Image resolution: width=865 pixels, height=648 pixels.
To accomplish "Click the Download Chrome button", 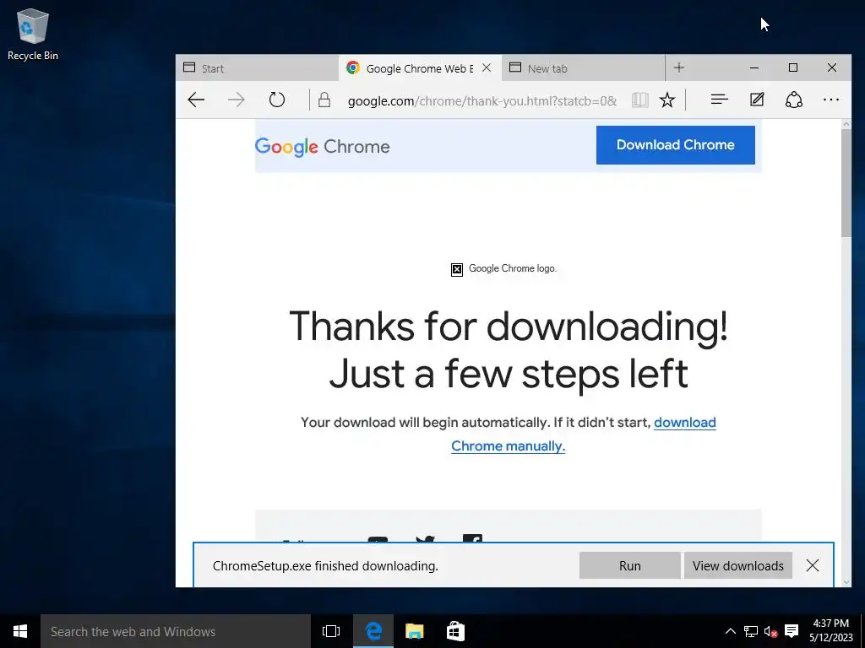I will coord(675,145).
